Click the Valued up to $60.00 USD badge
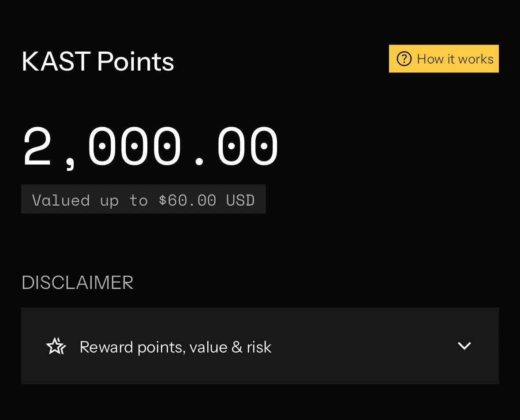 (x=144, y=199)
